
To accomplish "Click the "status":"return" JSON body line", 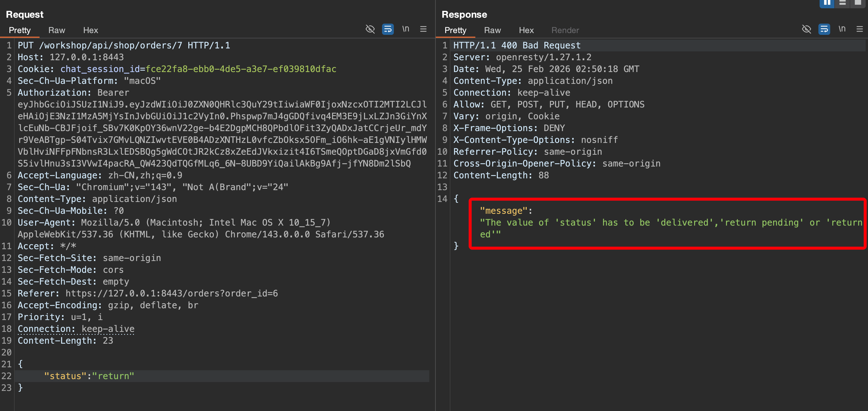I will 89,376.
